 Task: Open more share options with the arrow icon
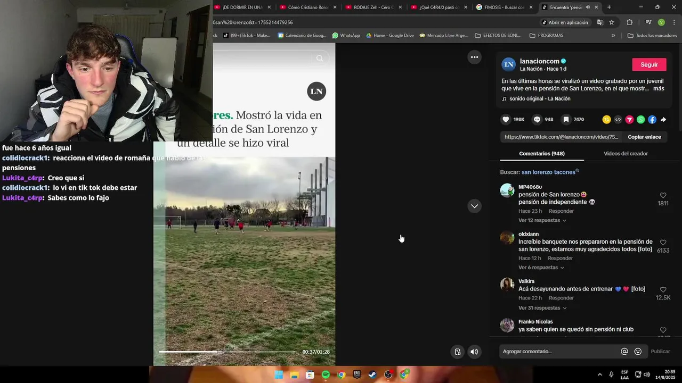(663, 120)
